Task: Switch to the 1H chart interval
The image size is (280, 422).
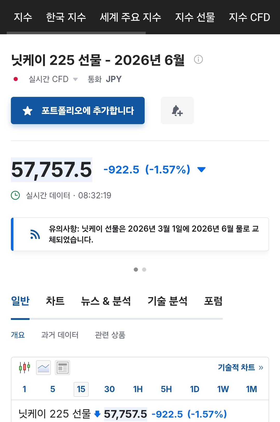Action: (138, 389)
